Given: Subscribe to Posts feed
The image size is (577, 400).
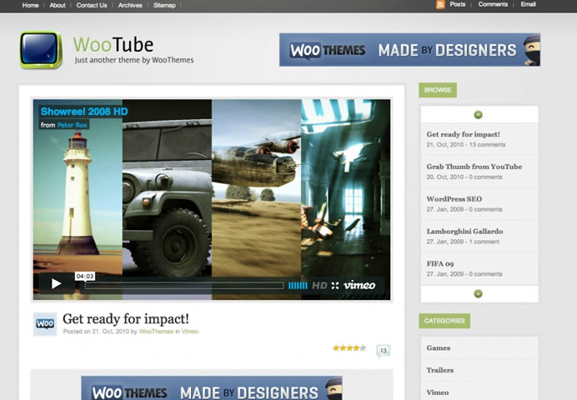Looking at the screenshot, I should pyautogui.click(x=458, y=4).
